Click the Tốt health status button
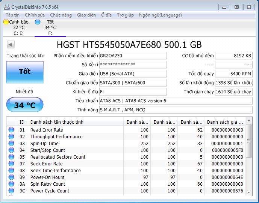 (x=25, y=72)
